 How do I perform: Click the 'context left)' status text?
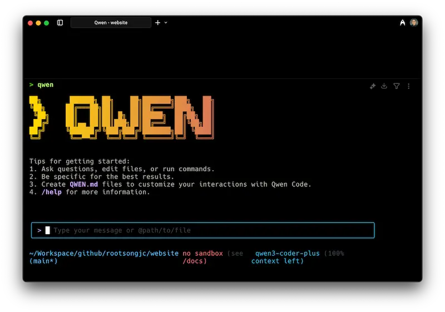coord(277,261)
